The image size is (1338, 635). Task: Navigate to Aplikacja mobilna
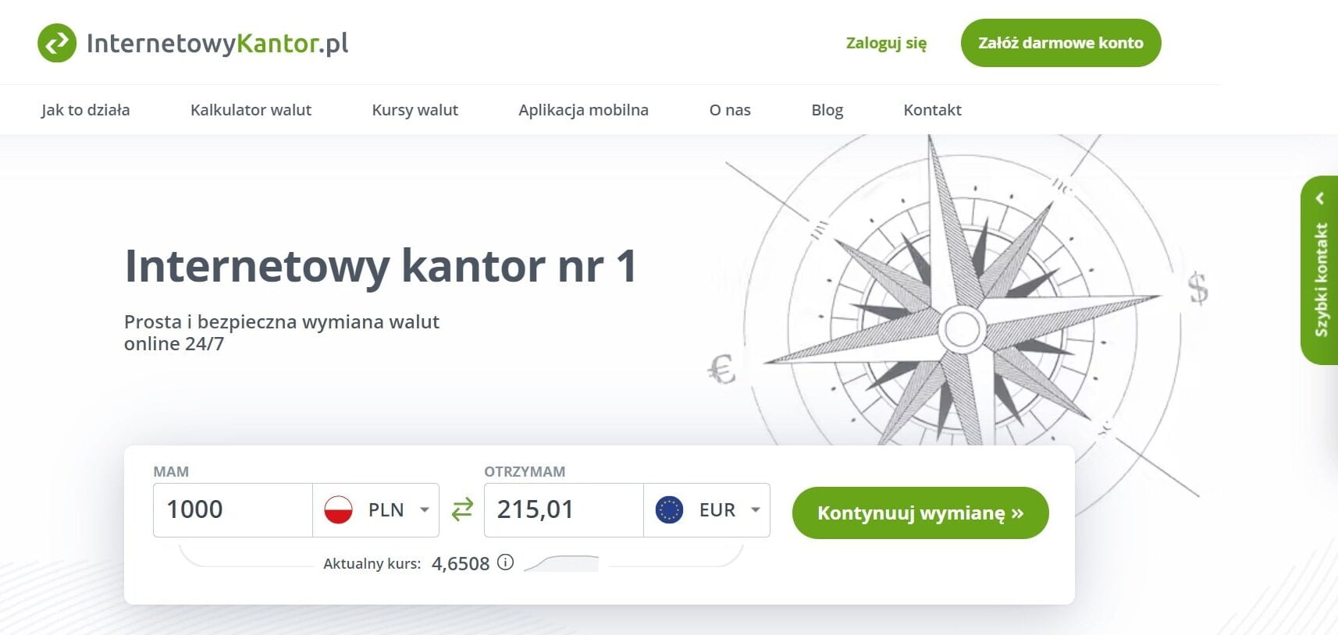[583, 110]
